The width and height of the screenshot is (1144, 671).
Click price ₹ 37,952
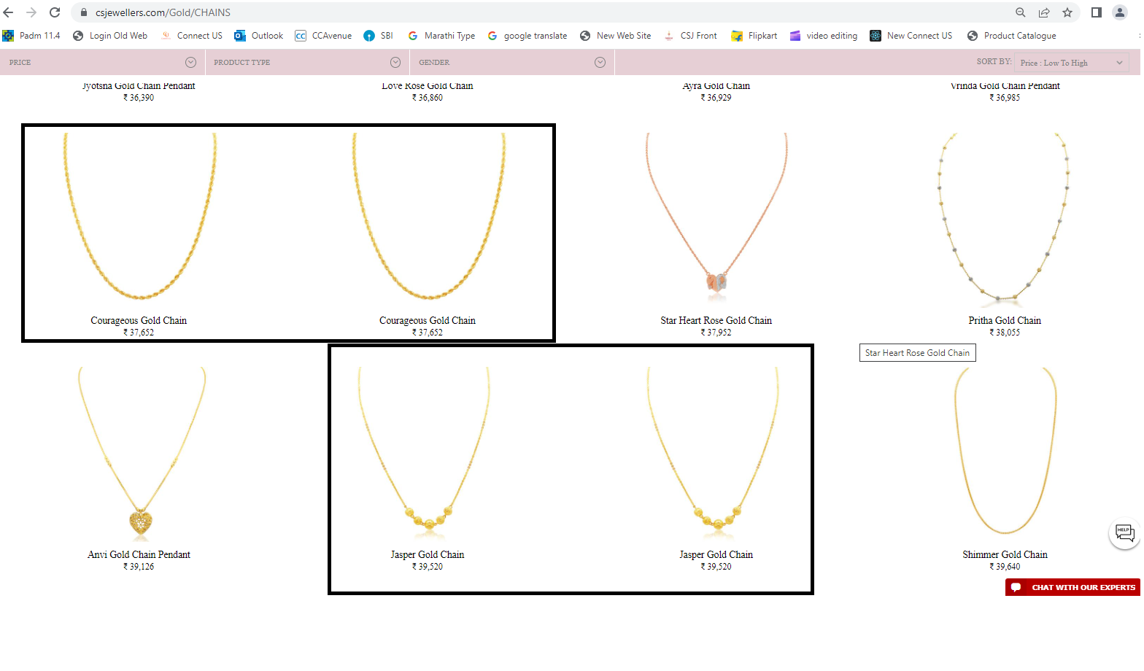tap(716, 332)
